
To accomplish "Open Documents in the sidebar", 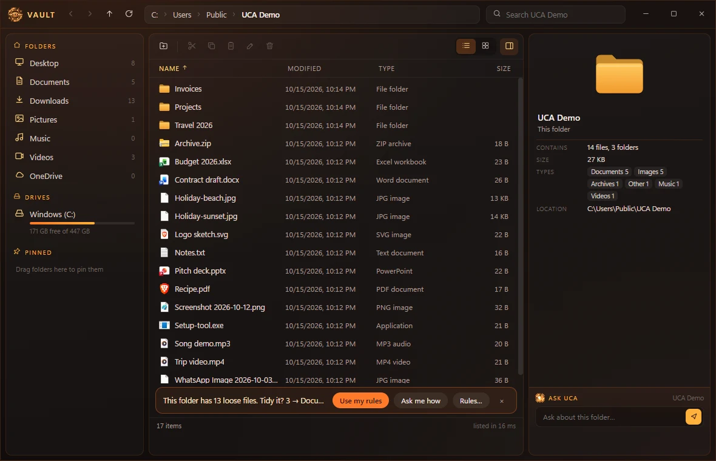I will click(x=75, y=82).
